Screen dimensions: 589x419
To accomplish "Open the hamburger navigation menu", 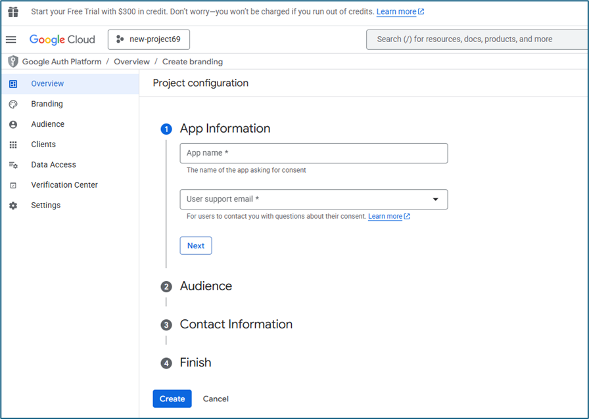I will 11,39.
